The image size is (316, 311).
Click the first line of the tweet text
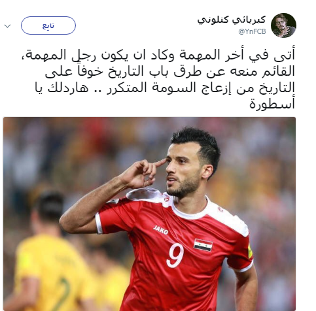[158, 55]
